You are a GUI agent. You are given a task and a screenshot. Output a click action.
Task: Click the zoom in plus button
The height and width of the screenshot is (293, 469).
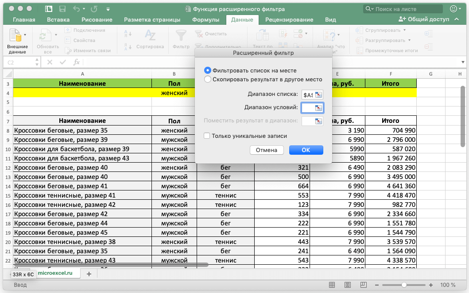[431, 285]
